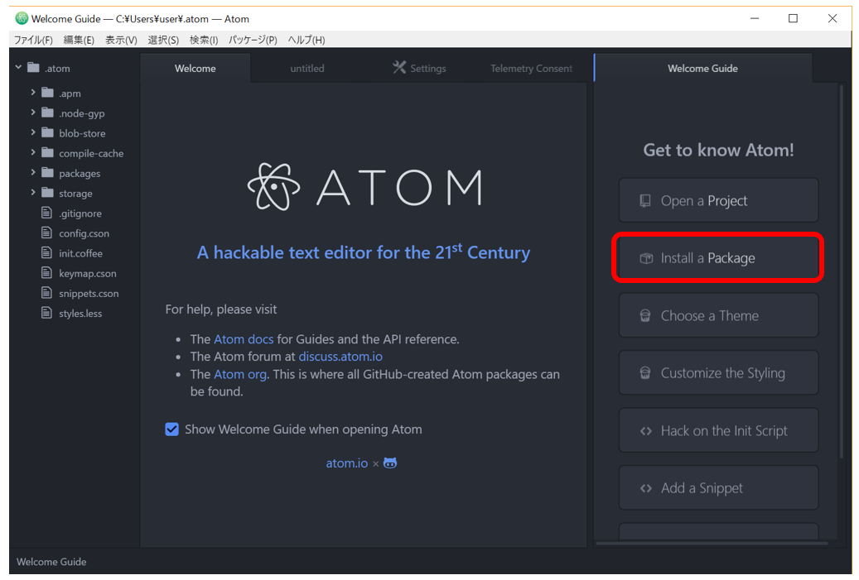This screenshot has width=859, height=580.
Task: Click the Atom logo in the title bar
Action: [x=22, y=18]
